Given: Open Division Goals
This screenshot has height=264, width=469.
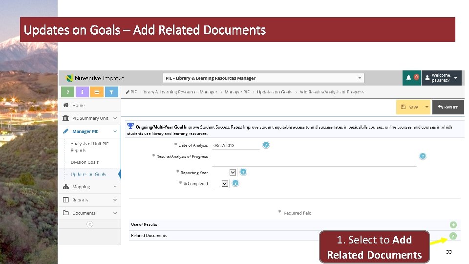Looking at the screenshot, I should pyautogui.click(x=85, y=162).
